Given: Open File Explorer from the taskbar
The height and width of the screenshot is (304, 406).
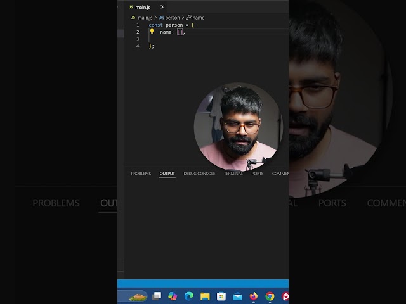Looking at the screenshot, I should click(x=205, y=296).
